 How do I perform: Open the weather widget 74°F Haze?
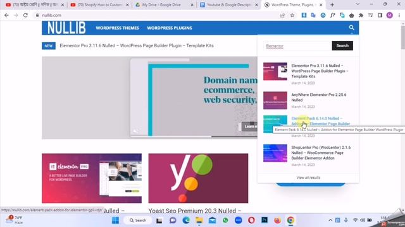tap(15, 220)
